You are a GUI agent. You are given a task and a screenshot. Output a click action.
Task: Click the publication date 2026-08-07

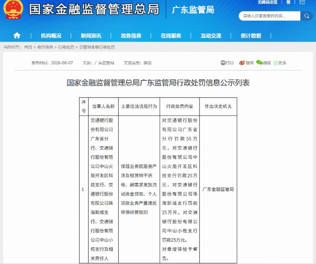click(62, 63)
